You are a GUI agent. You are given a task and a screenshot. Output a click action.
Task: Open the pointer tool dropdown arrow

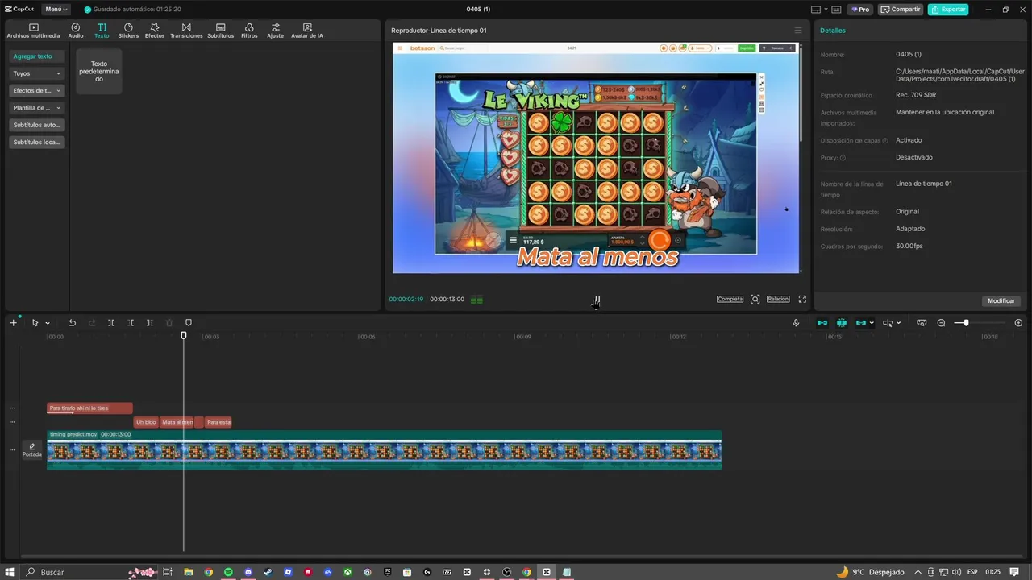[48, 323]
